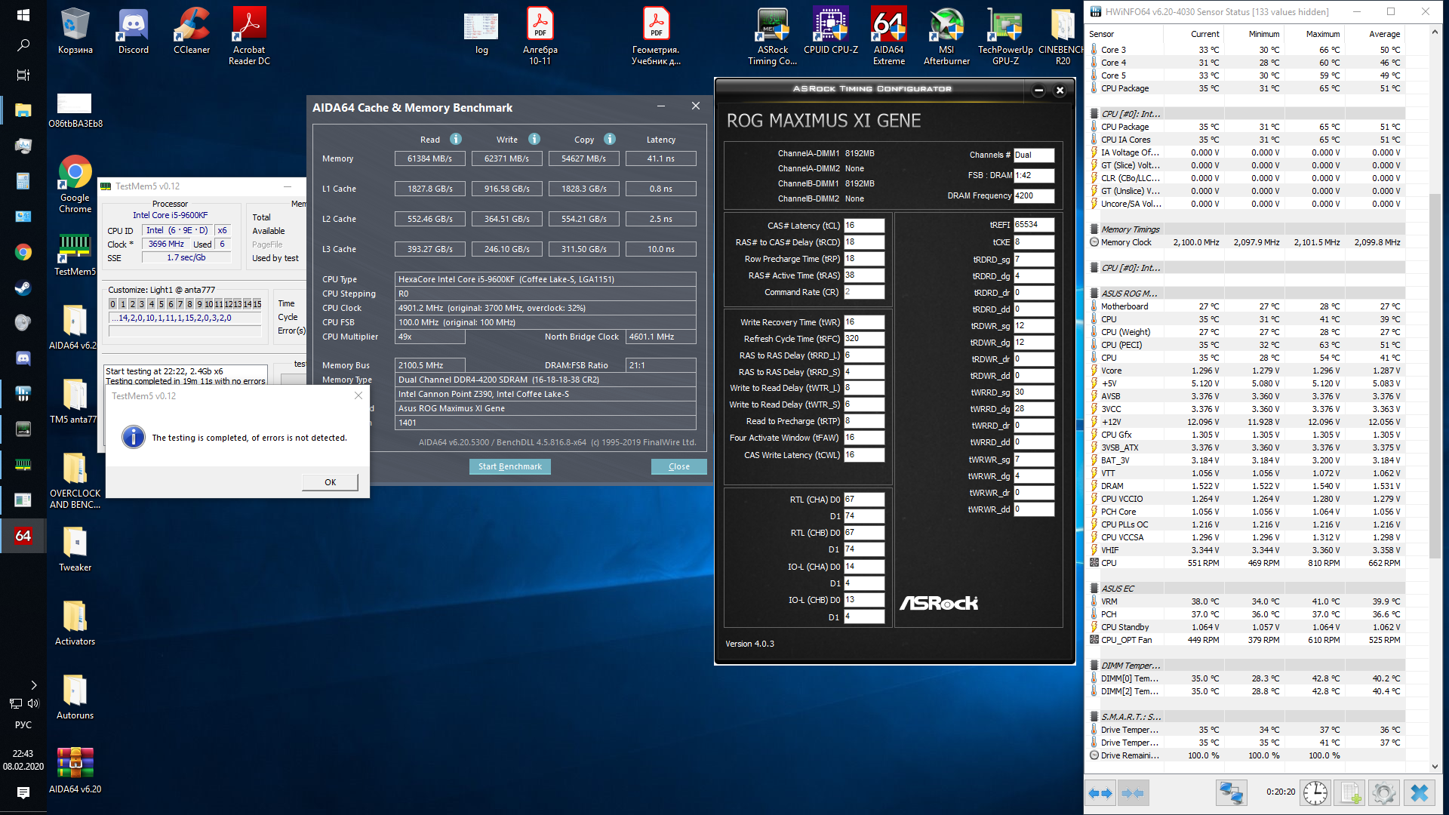Screen dimensions: 1449x815
Task: Expand hidden tray icons chevron
Action: [33, 685]
